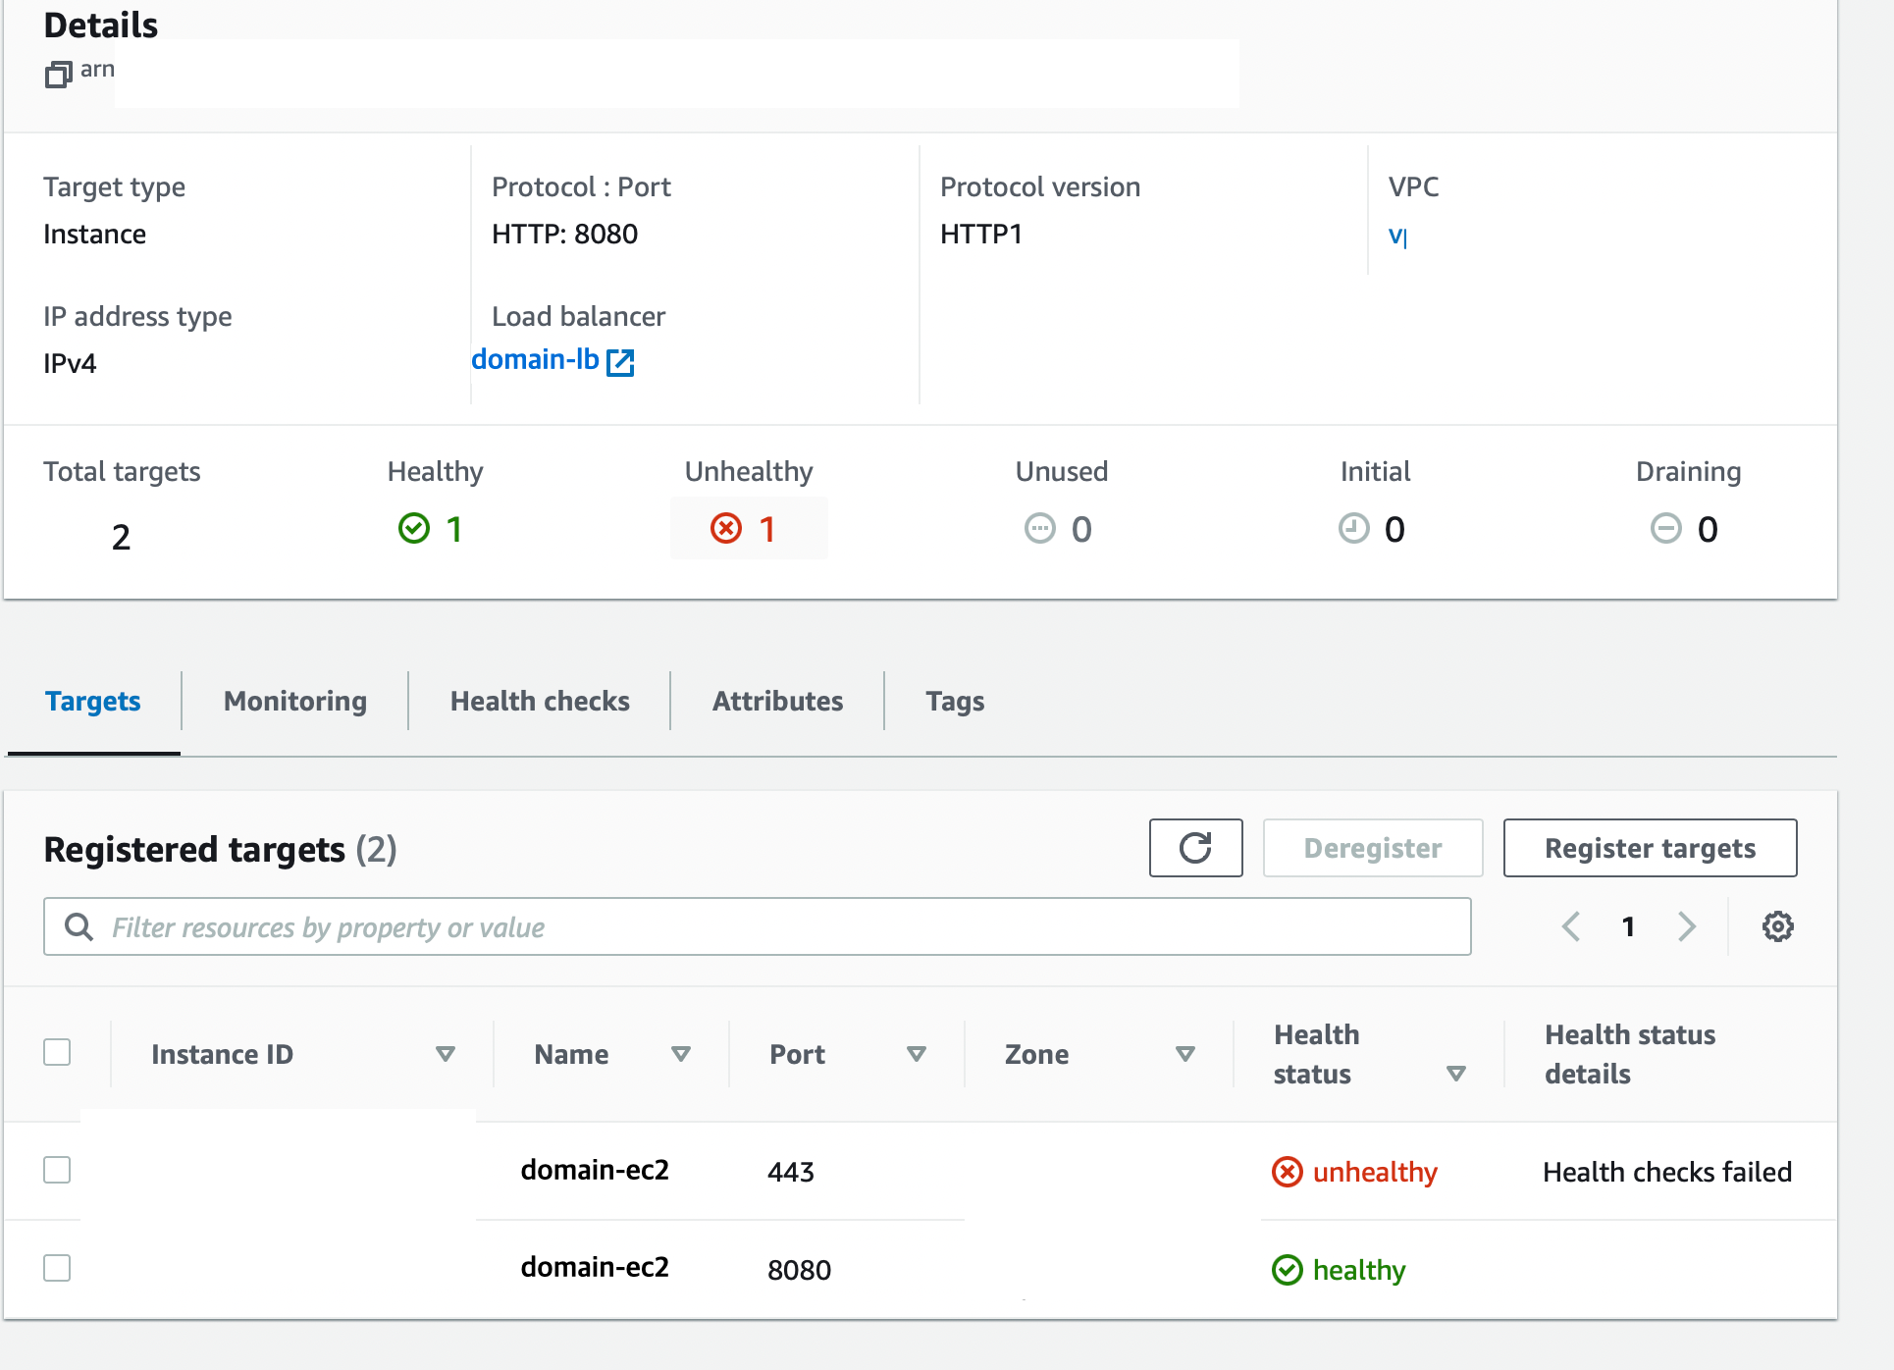Click the refresh icon button
This screenshot has height=1370, width=1894.
point(1195,848)
